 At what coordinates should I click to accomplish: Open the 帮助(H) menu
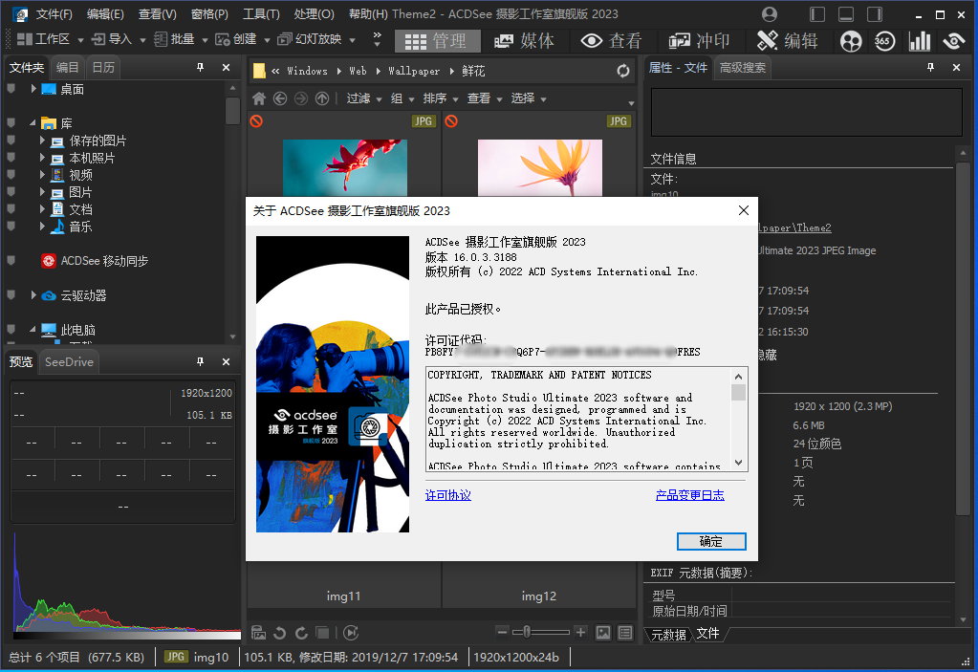[368, 13]
